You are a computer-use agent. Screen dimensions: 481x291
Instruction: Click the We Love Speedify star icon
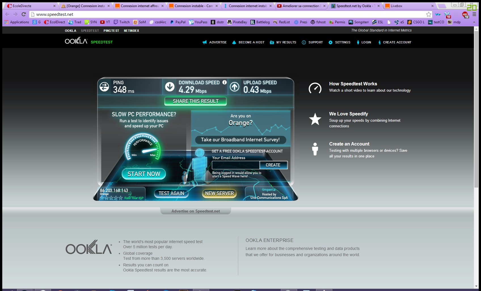[315, 119]
